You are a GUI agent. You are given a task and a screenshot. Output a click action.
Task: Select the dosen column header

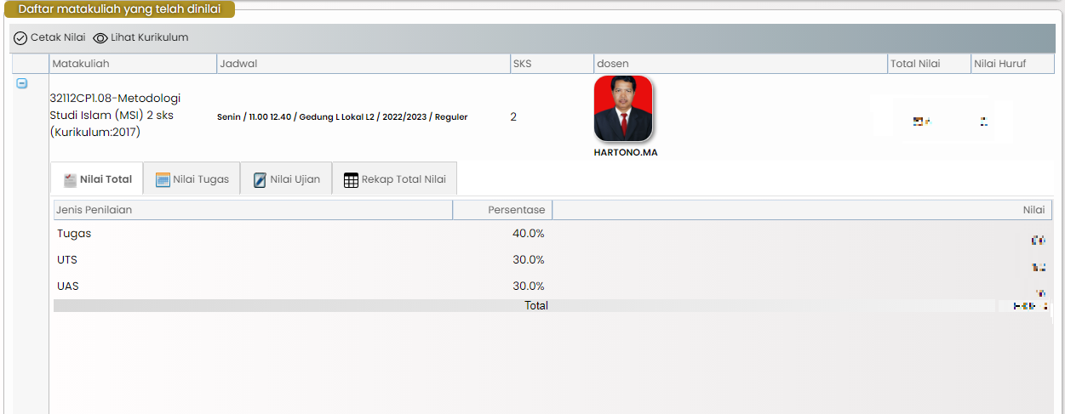[x=613, y=64]
